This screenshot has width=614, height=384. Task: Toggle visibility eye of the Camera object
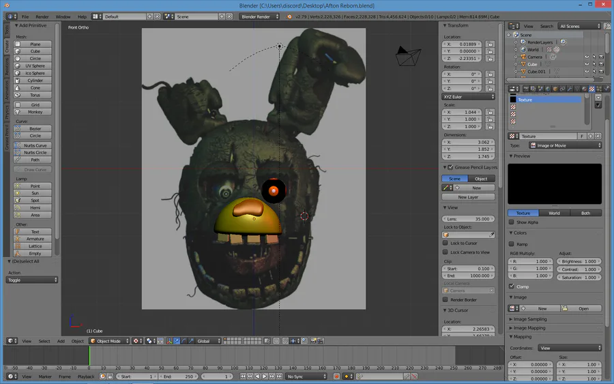click(x=586, y=57)
